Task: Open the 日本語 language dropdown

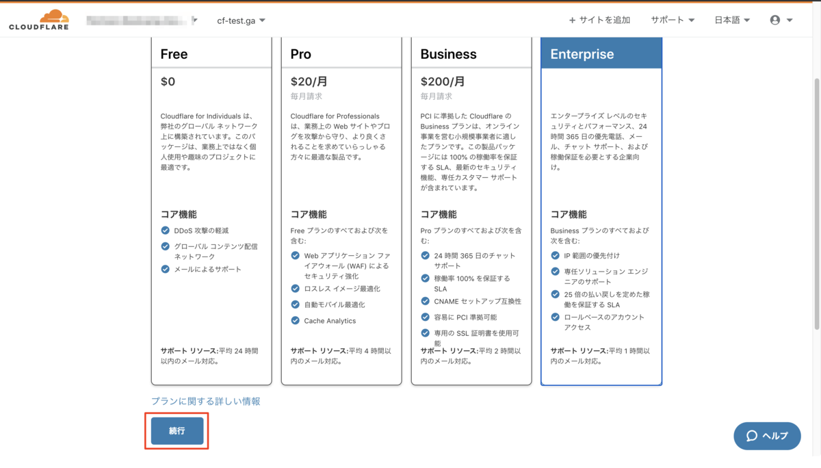Action: pyautogui.click(x=732, y=21)
